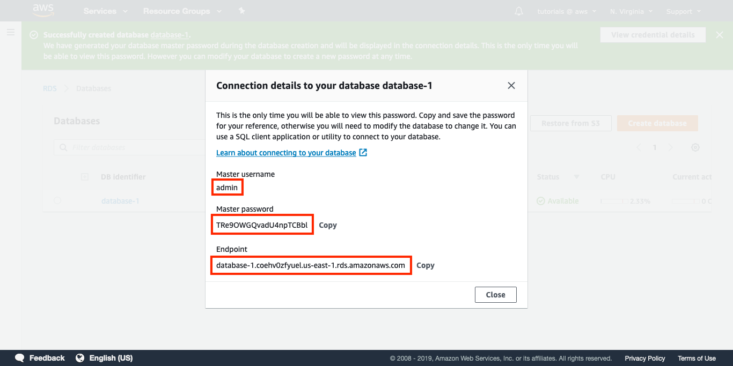Click the AWS logo home icon

[x=43, y=10]
